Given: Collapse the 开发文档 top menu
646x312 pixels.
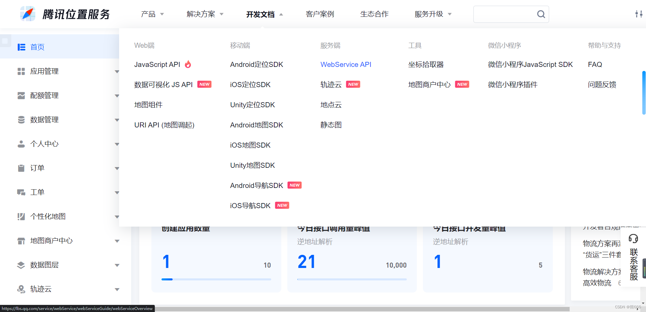Looking at the screenshot, I should 265,14.
